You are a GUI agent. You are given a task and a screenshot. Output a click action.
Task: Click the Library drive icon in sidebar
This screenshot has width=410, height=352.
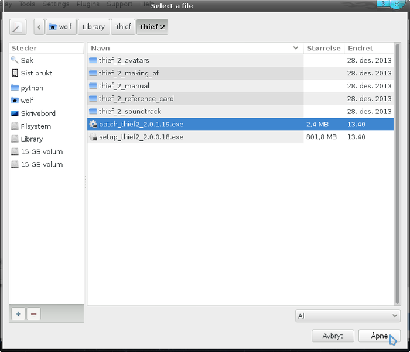tap(15, 139)
